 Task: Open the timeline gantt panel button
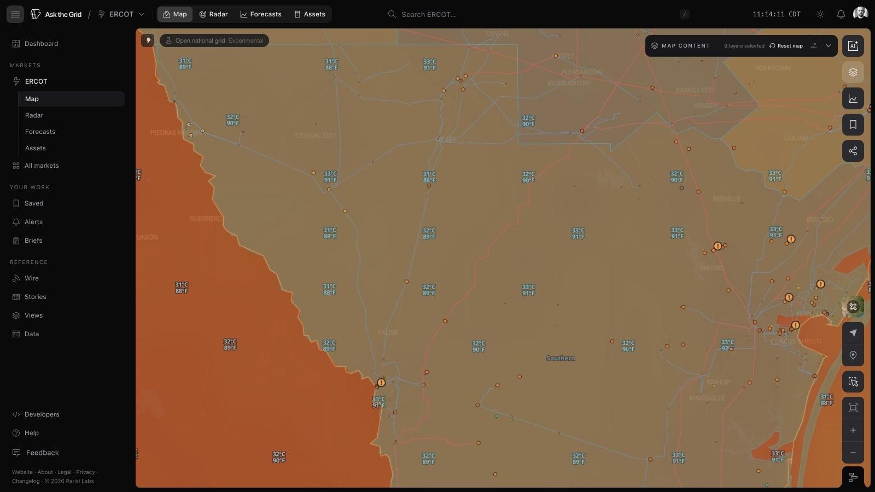coord(853,477)
